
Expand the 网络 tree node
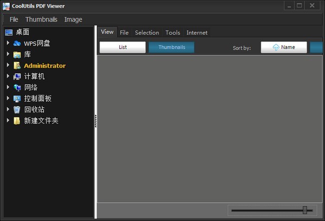[x=8, y=87]
